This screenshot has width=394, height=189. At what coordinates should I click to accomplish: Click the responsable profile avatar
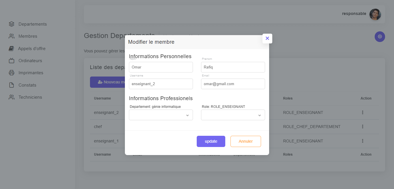click(x=375, y=14)
